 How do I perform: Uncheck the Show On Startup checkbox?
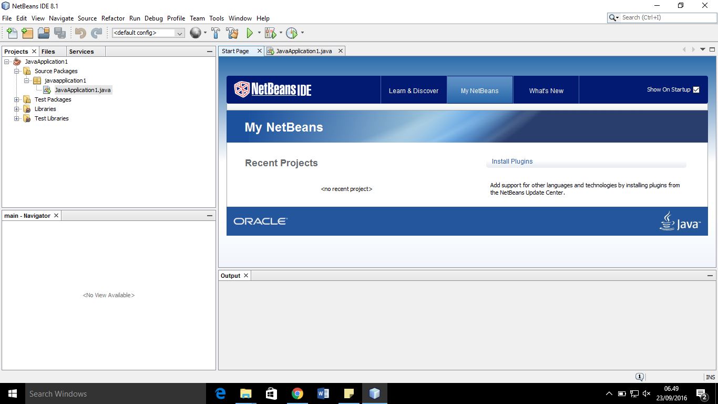[696, 89]
